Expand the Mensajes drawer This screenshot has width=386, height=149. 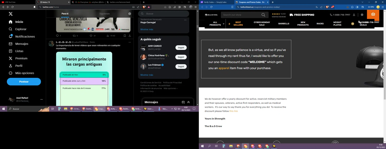pos(188,102)
